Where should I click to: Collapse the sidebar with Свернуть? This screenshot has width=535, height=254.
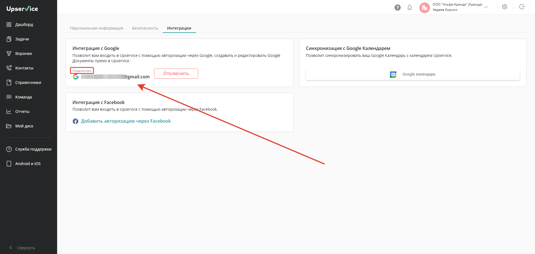[22, 248]
